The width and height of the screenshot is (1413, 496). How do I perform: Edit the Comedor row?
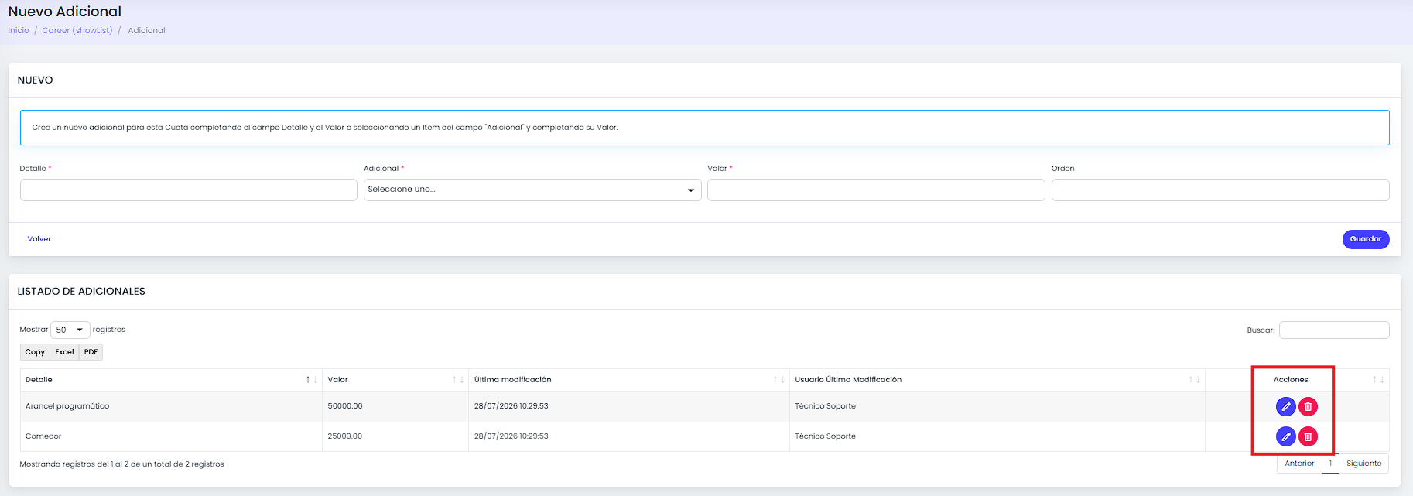point(1285,436)
